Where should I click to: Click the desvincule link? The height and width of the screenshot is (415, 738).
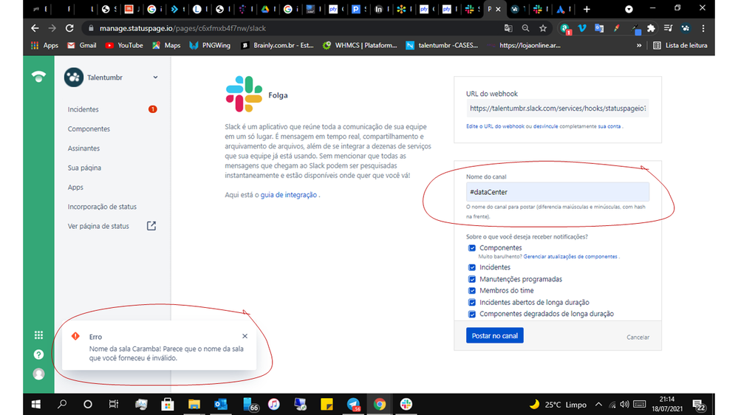tap(545, 126)
